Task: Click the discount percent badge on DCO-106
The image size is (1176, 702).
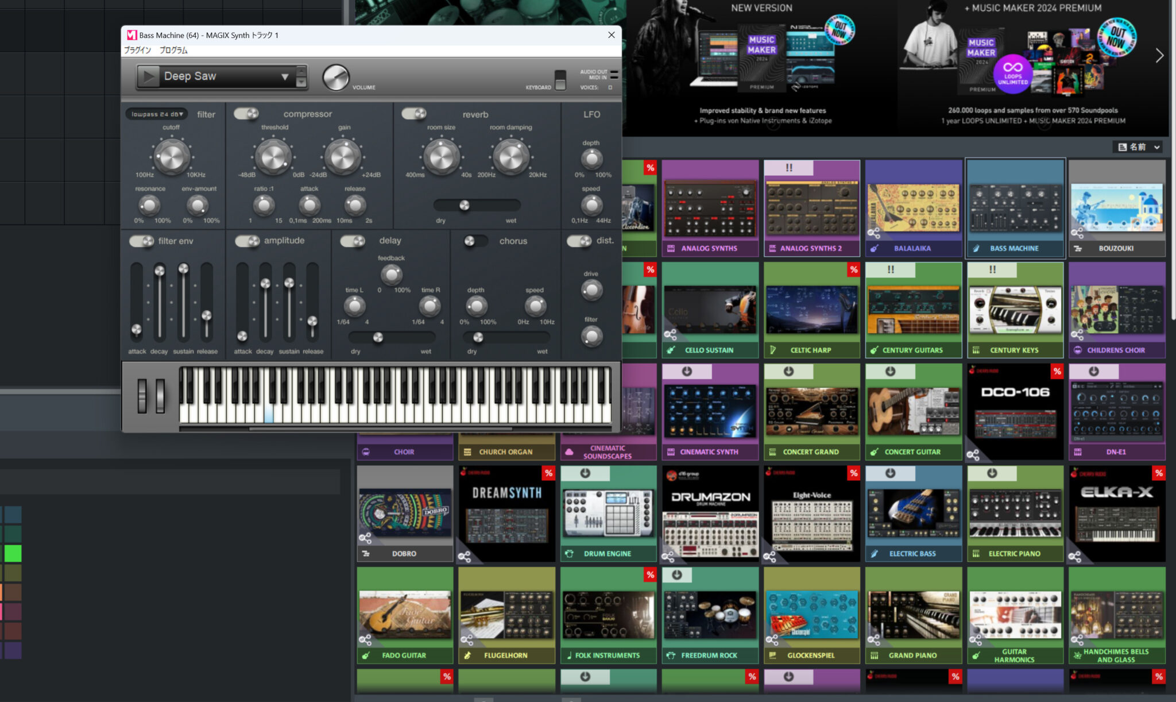Action: [x=1057, y=372]
